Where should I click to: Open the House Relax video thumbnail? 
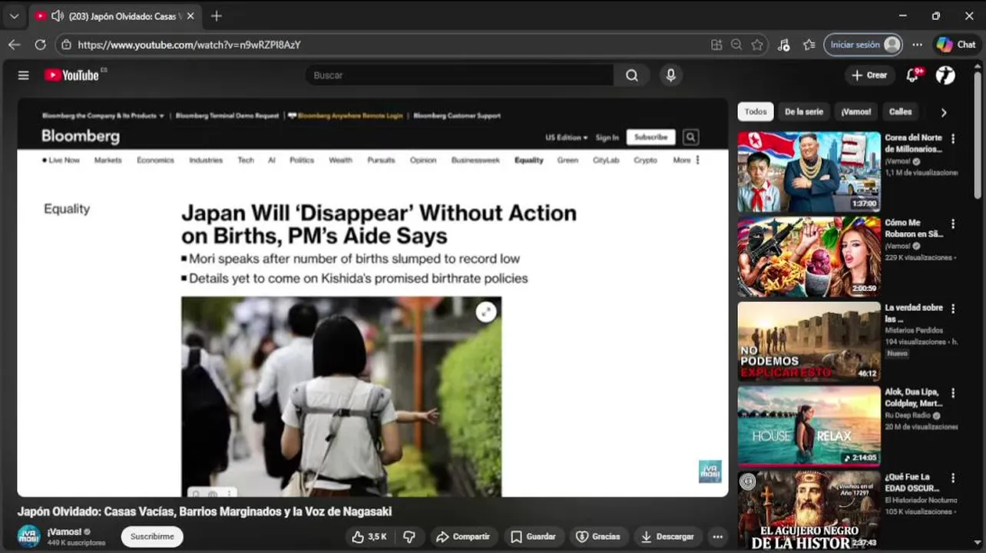(x=809, y=426)
